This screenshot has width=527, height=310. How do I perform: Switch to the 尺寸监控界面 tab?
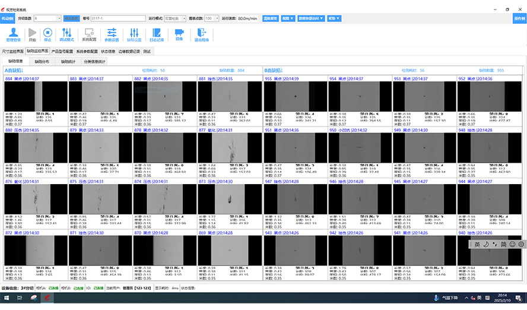tap(13, 52)
